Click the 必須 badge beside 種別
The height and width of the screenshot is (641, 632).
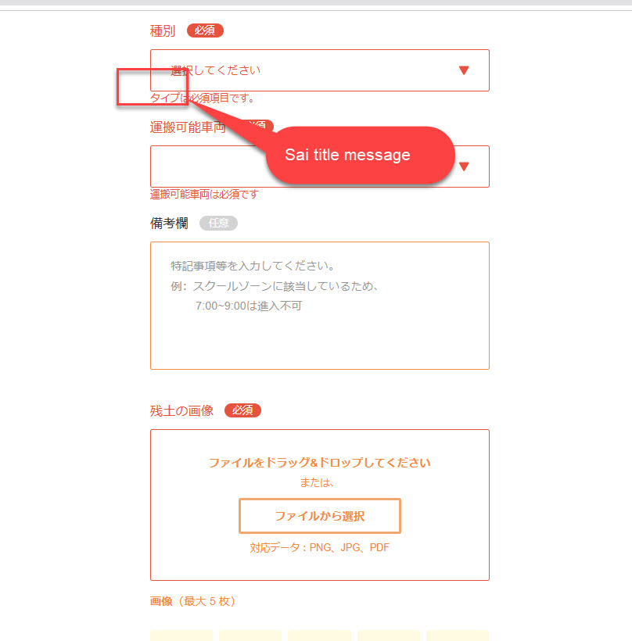click(205, 30)
